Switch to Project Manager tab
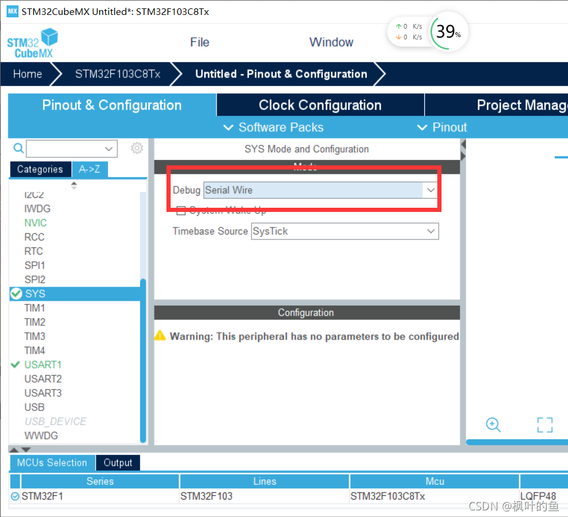The image size is (568, 517). 496,105
